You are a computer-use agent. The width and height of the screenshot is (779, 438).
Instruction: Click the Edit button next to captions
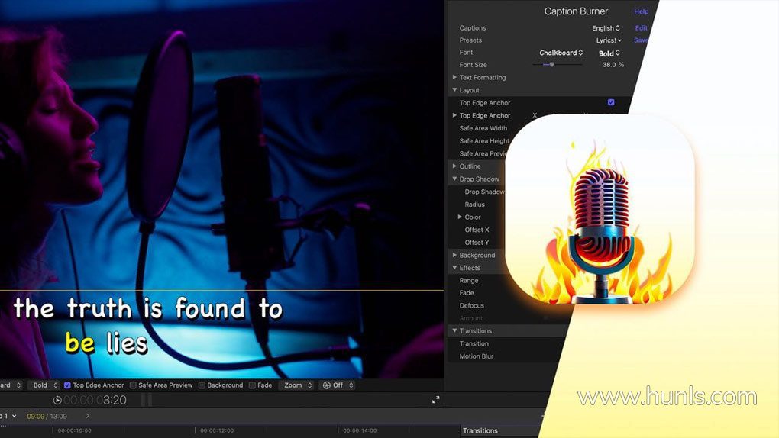(642, 28)
